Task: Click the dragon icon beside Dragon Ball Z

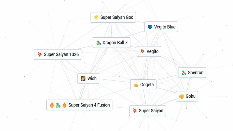Action: coord(98,43)
